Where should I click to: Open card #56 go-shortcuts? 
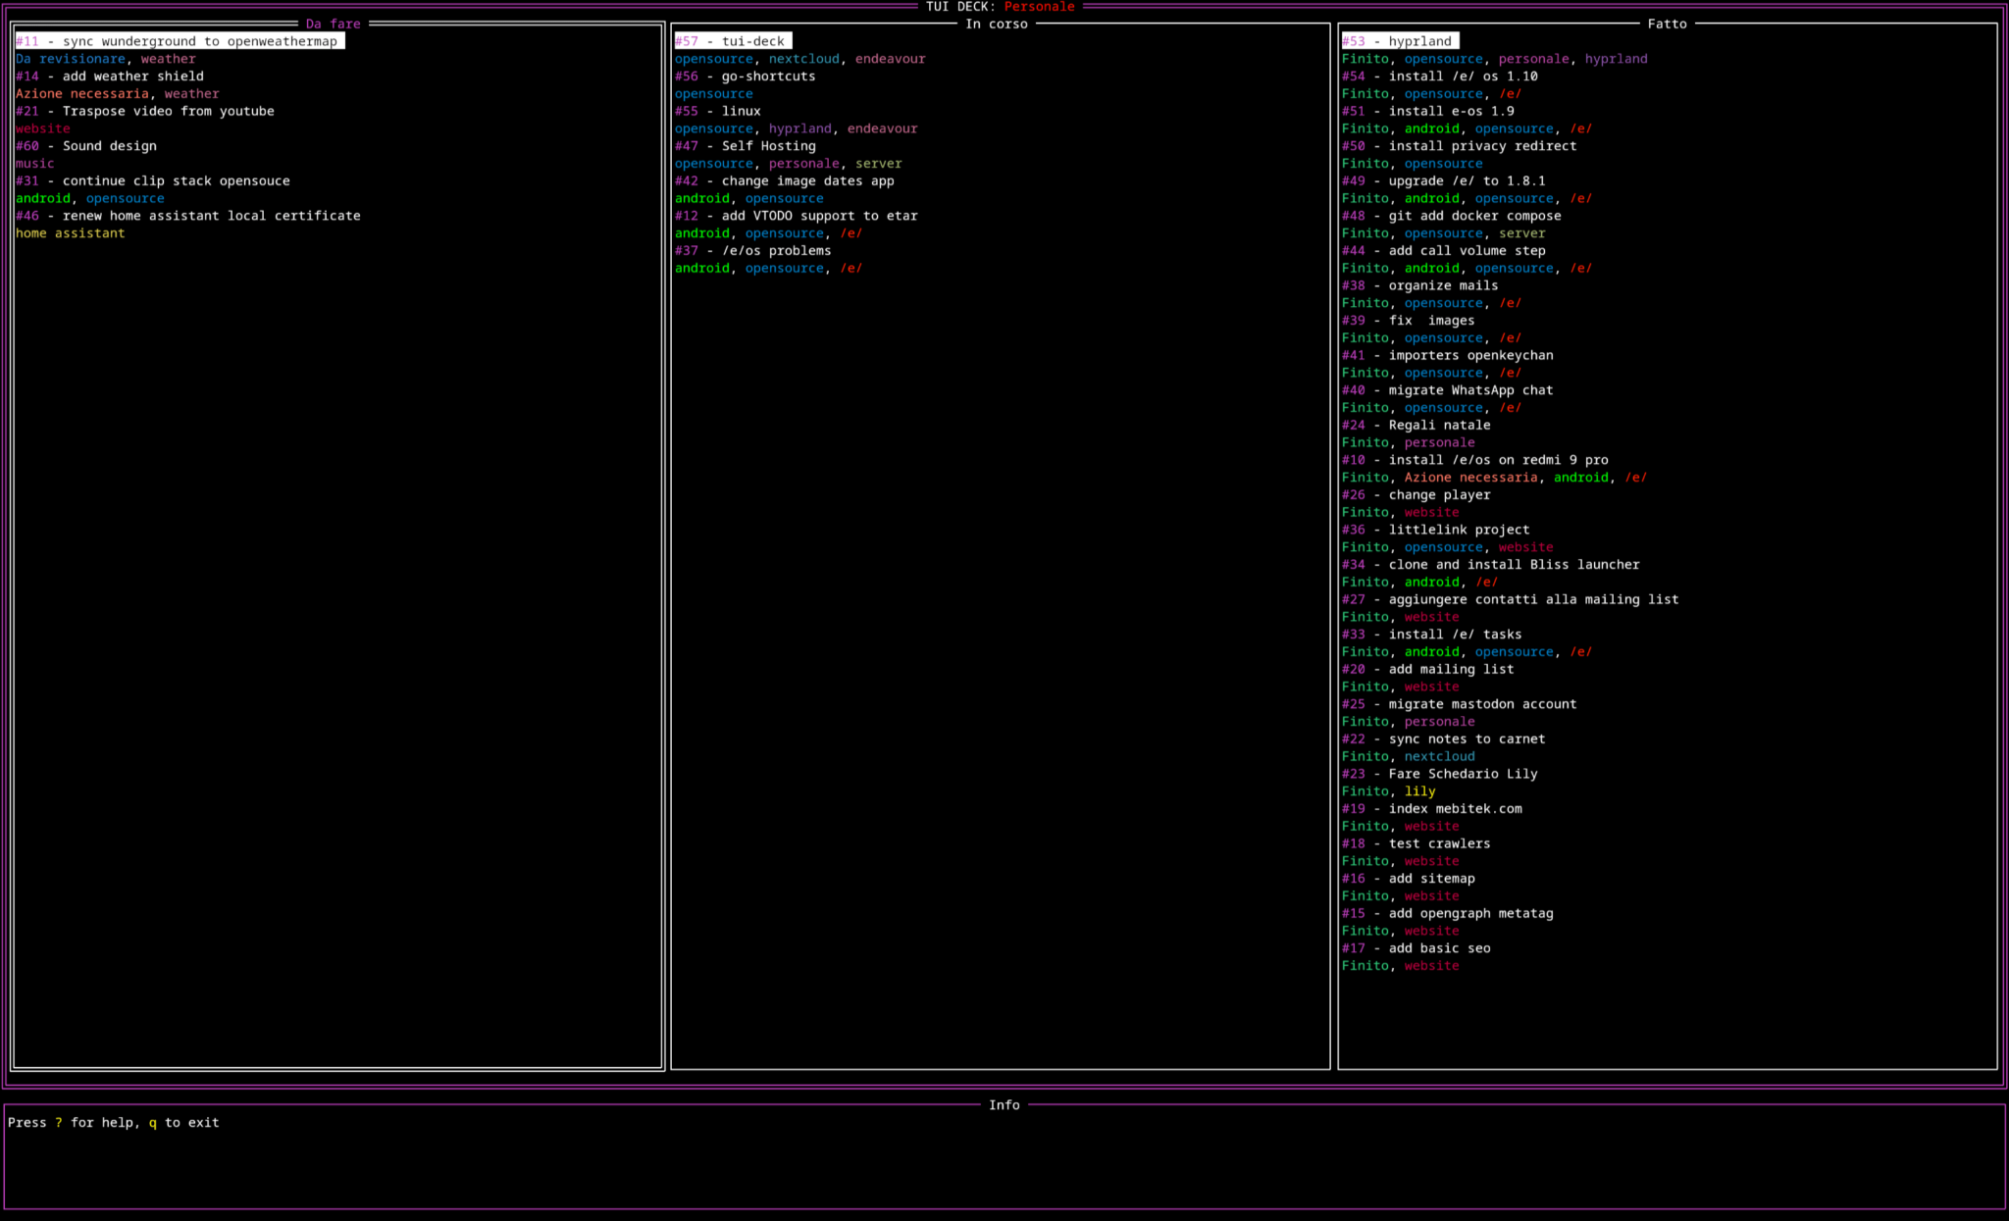[x=745, y=76]
